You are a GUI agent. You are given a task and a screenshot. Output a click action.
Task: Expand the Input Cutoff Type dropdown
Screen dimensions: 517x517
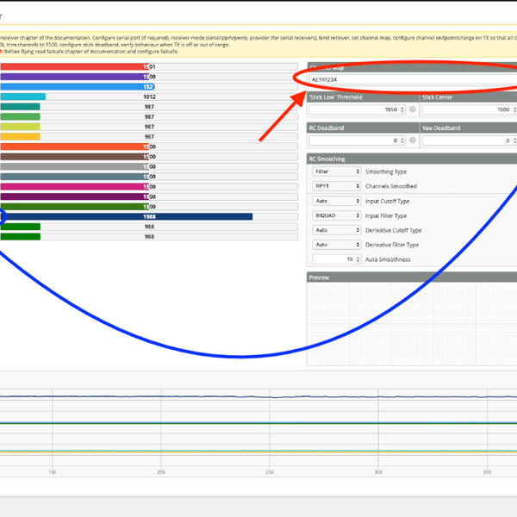click(337, 201)
